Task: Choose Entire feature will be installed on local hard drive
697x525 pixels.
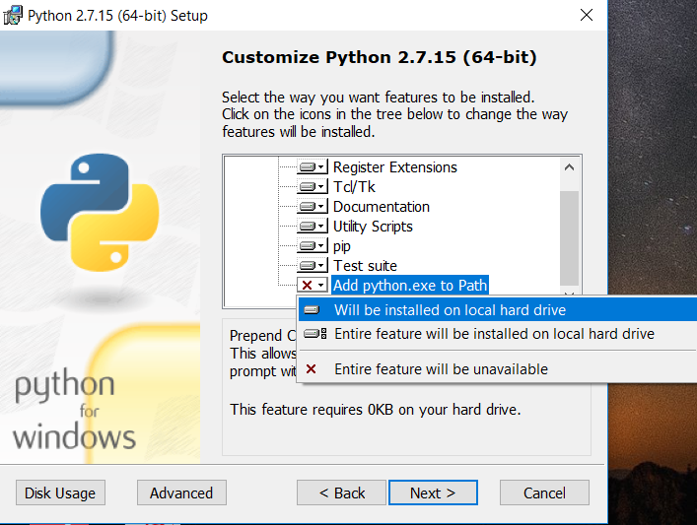Action: click(x=498, y=334)
